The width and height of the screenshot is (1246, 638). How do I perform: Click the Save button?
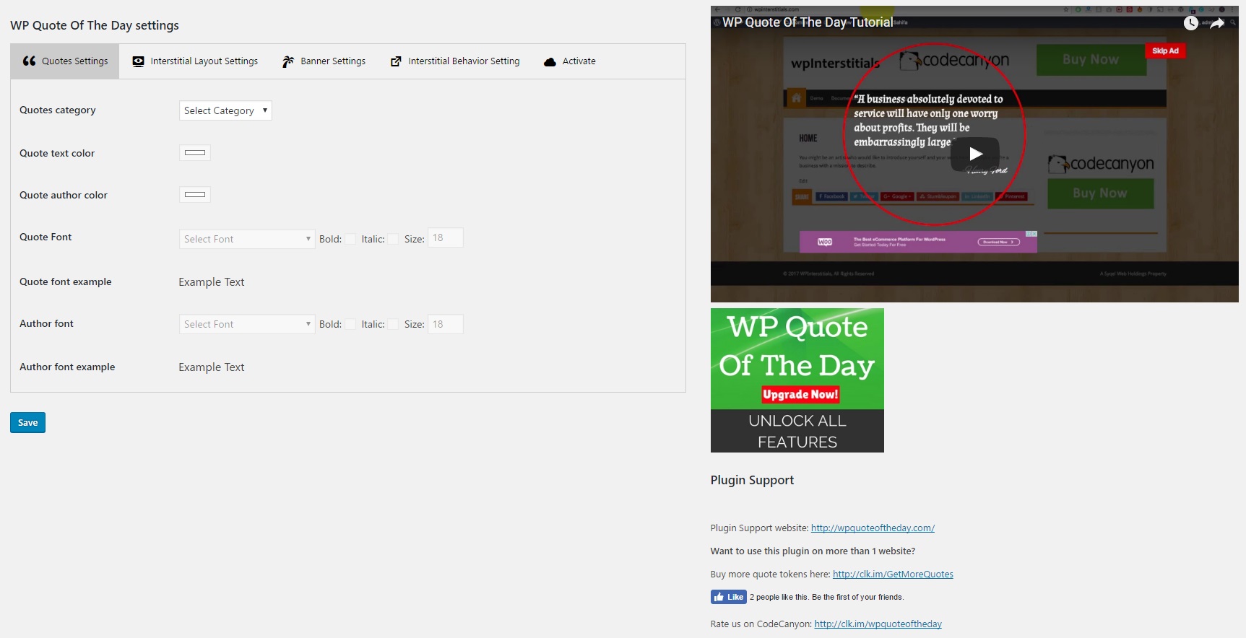27,423
